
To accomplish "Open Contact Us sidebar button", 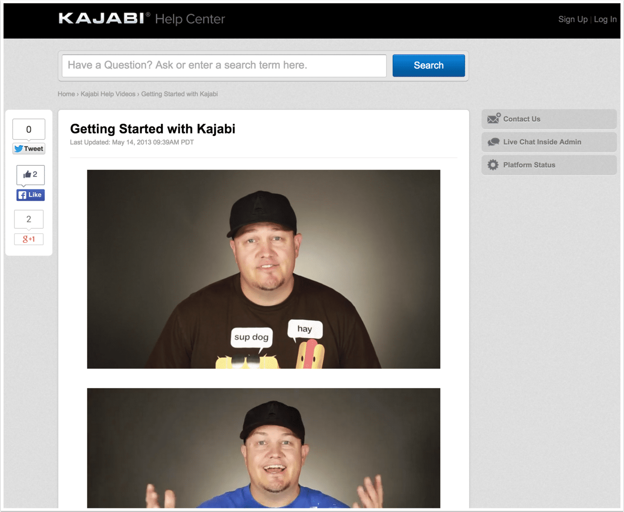I will point(549,119).
